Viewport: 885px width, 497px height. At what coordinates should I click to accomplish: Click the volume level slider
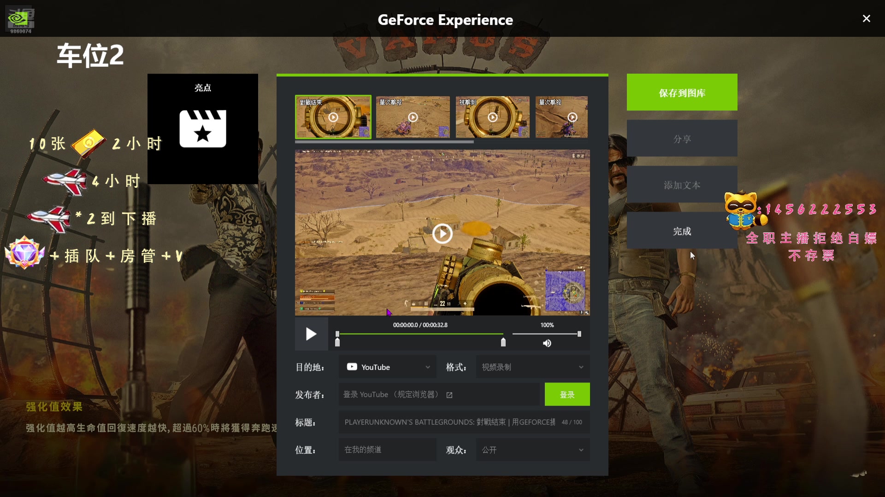point(547,334)
